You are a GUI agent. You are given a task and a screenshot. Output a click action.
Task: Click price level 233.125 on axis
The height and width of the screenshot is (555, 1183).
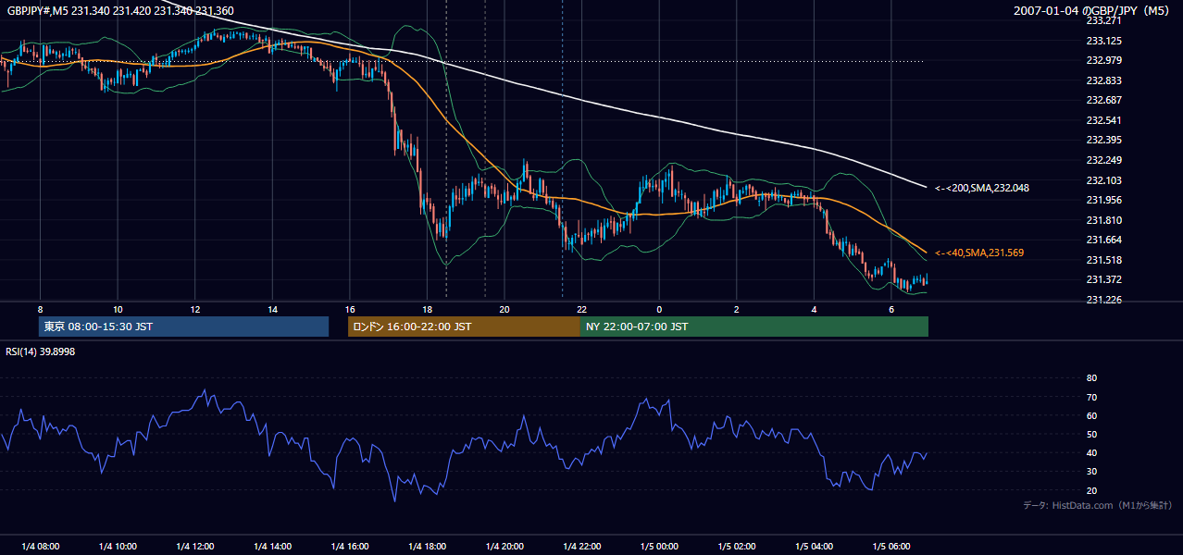1103,41
